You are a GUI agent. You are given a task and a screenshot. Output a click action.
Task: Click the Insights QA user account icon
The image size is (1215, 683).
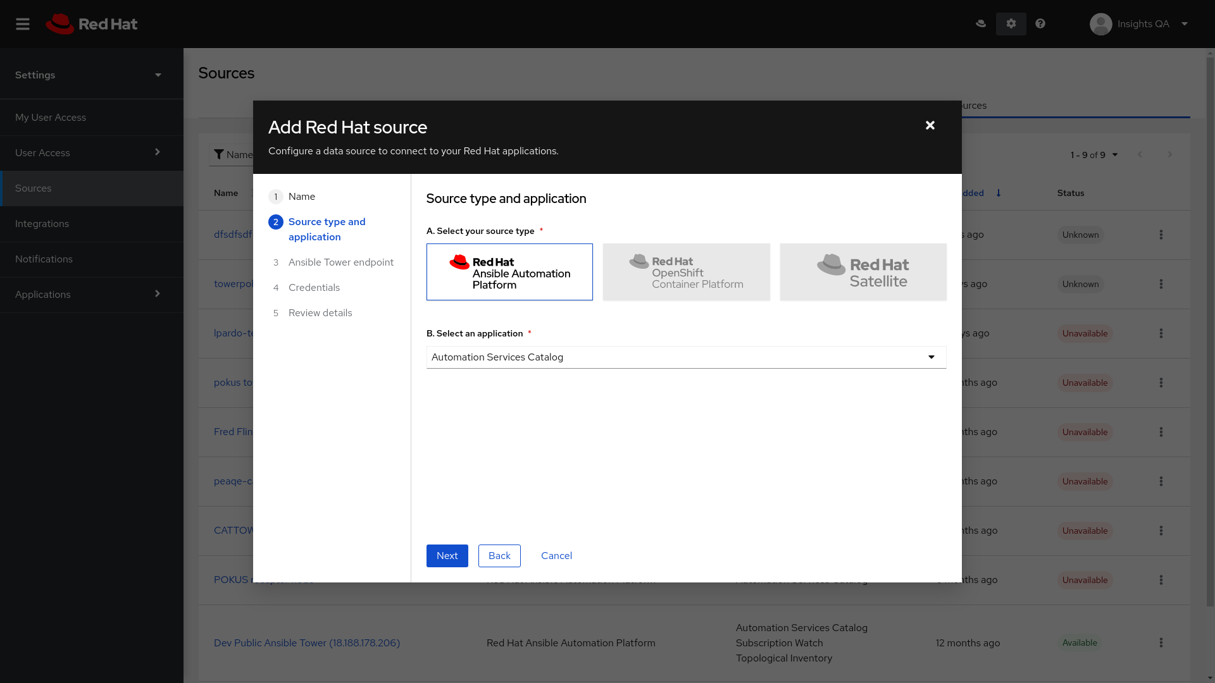click(x=1100, y=23)
